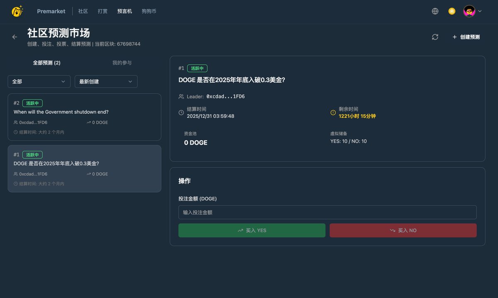This screenshot has width=498, height=298.
Task: Switch to 全部预测 (2) tab
Action: coord(47,63)
